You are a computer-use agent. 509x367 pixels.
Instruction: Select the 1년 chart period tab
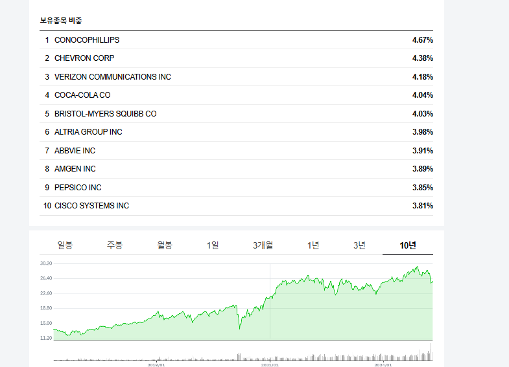tap(313, 245)
